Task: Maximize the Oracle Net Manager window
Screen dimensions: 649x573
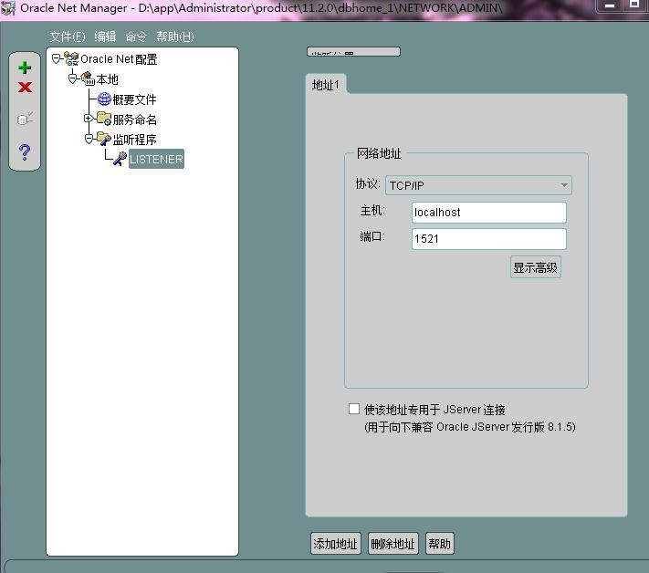Action: click(634, 5)
